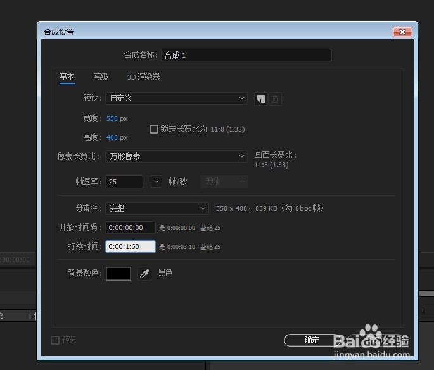The image size is (434, 370).
Task: Open 分辨率 dropdown showing 完整
Action: [157, 208]
